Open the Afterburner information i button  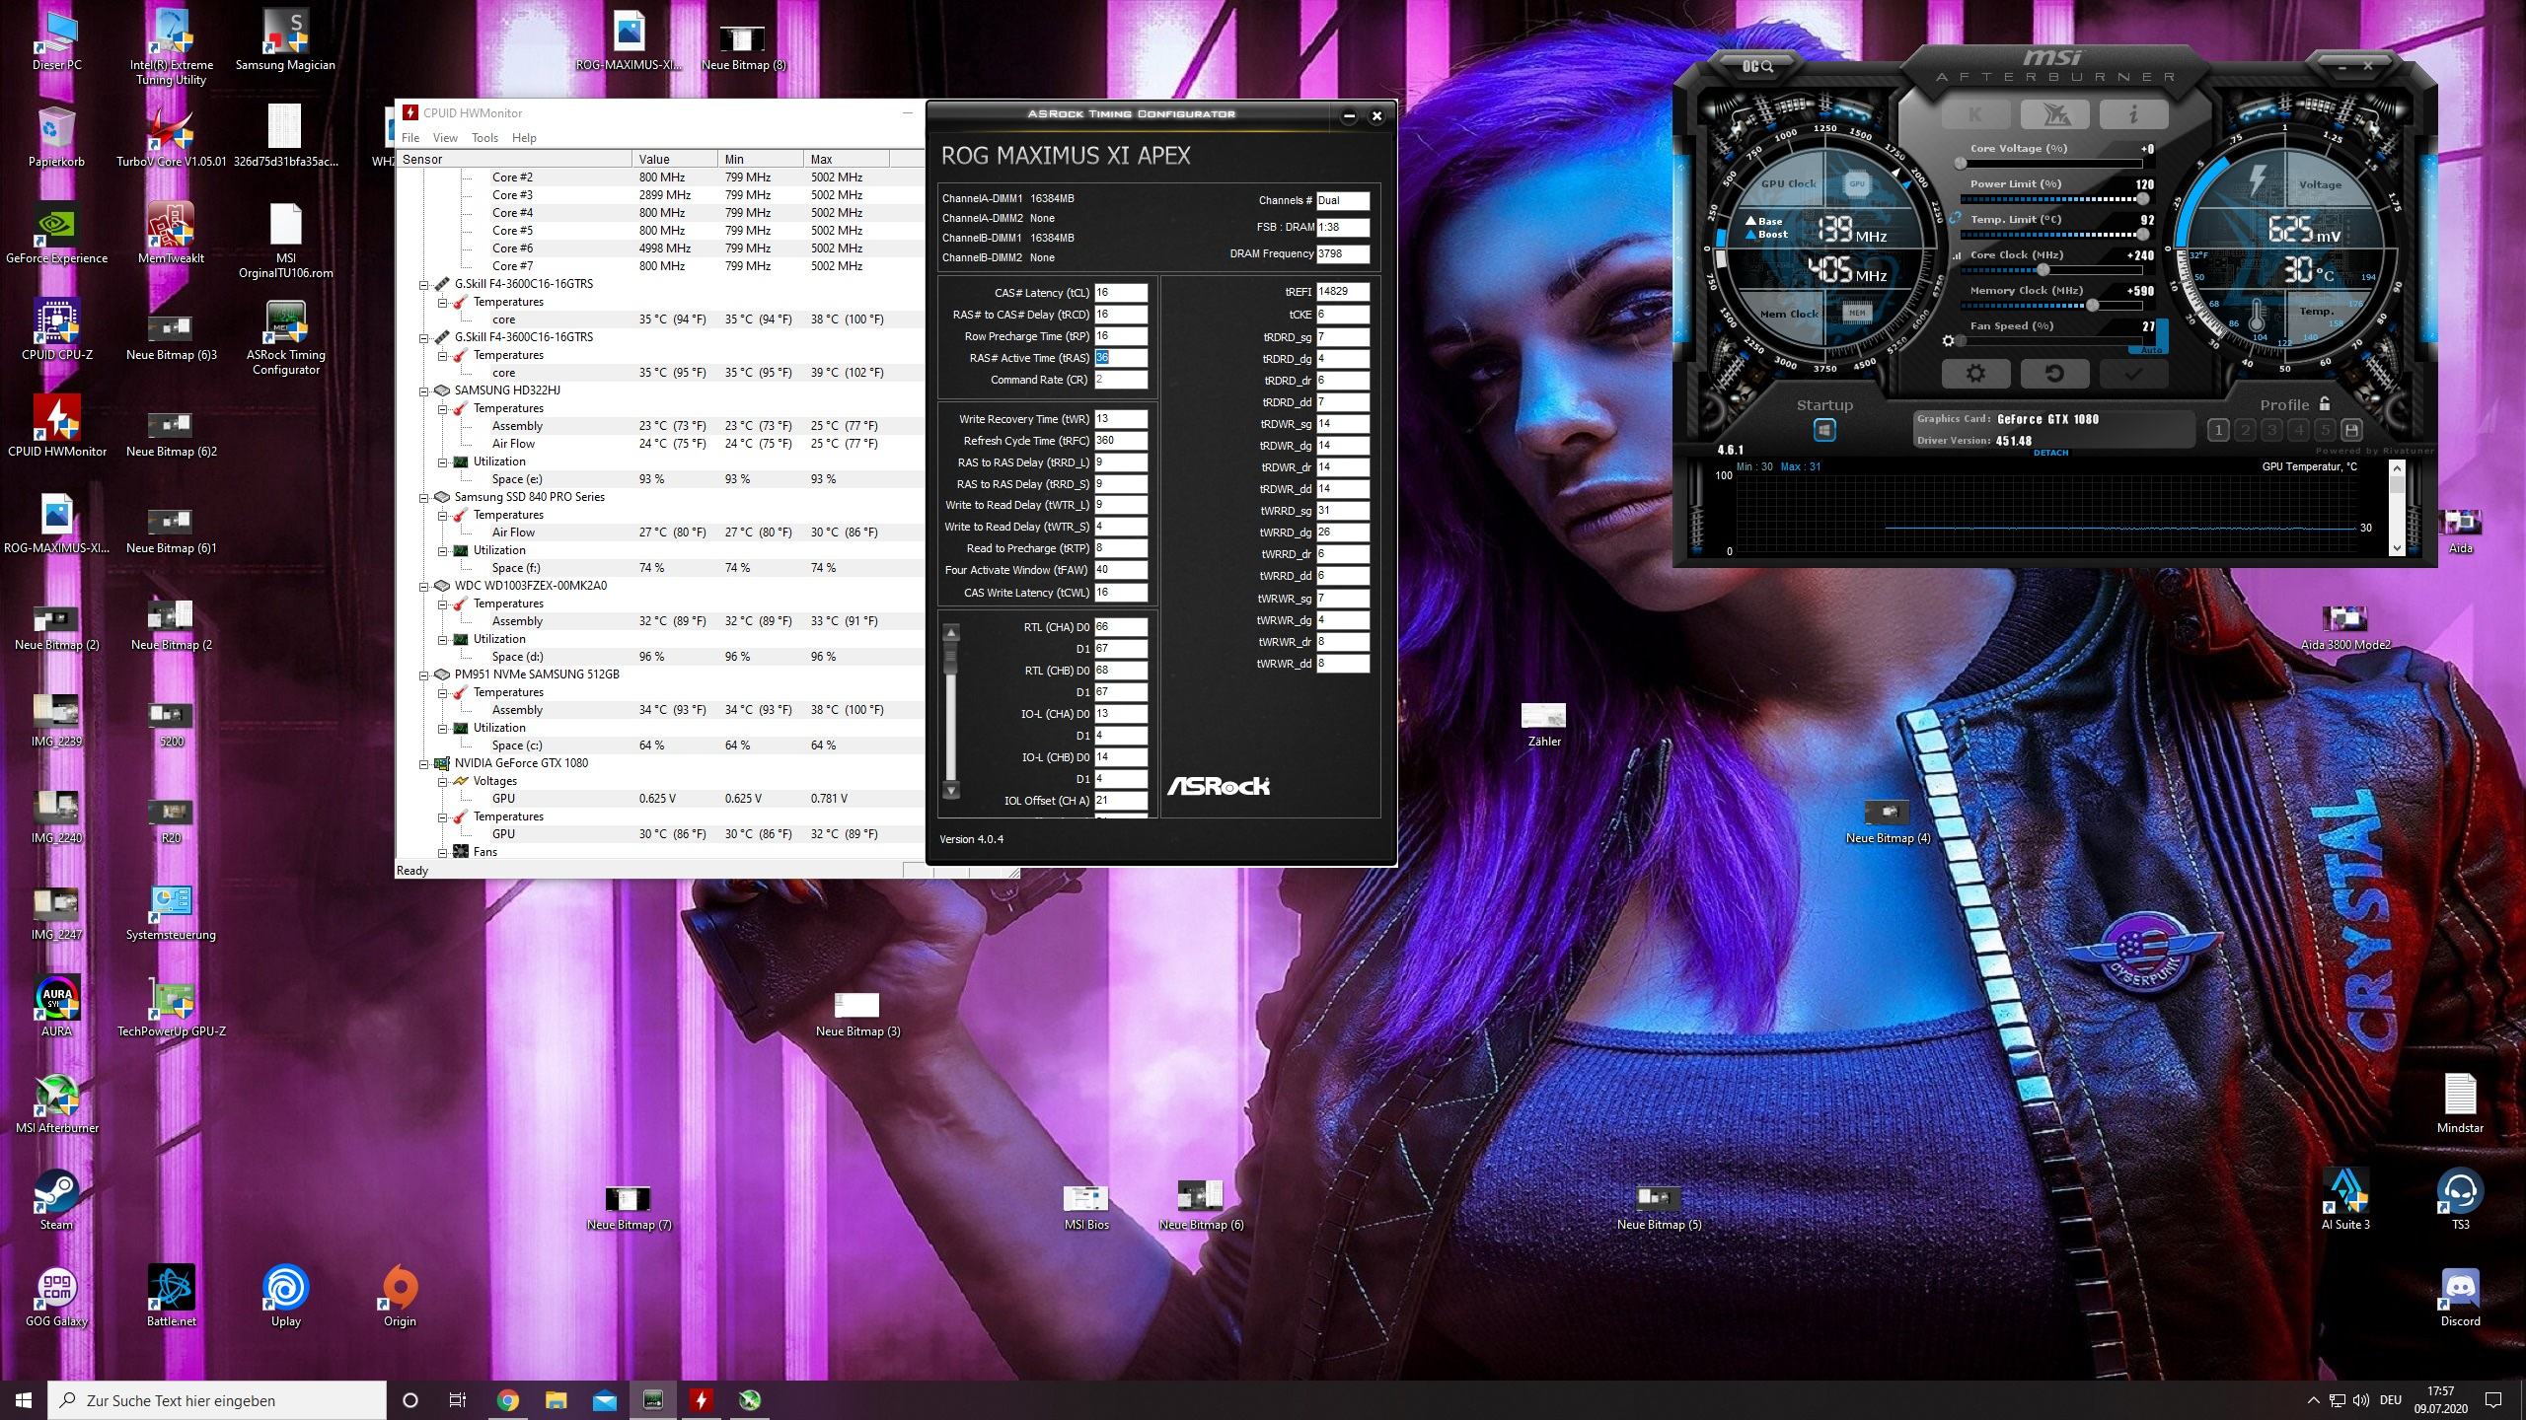pyautogui.click(x=2133, y=114)
